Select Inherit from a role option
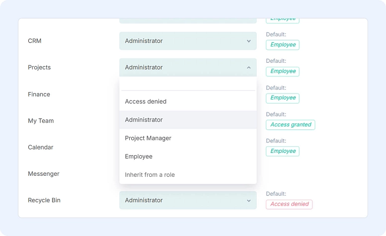 click(x=150, y=175)
